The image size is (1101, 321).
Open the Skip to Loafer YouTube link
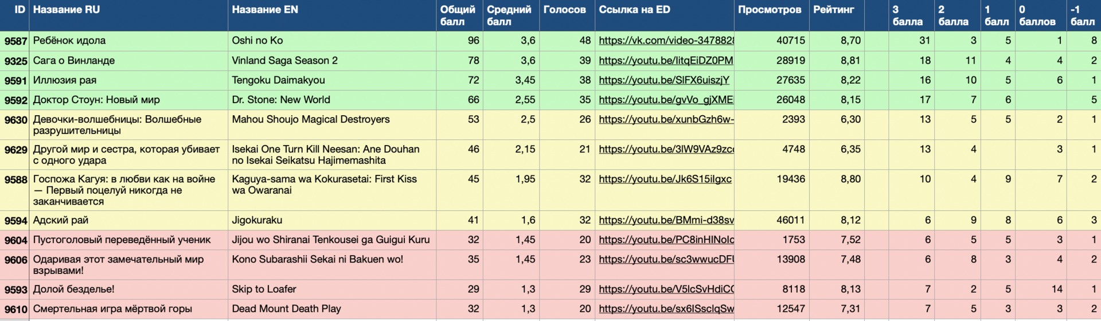[x=666, y=289]
